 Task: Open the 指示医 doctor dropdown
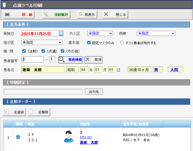point(42,42)
